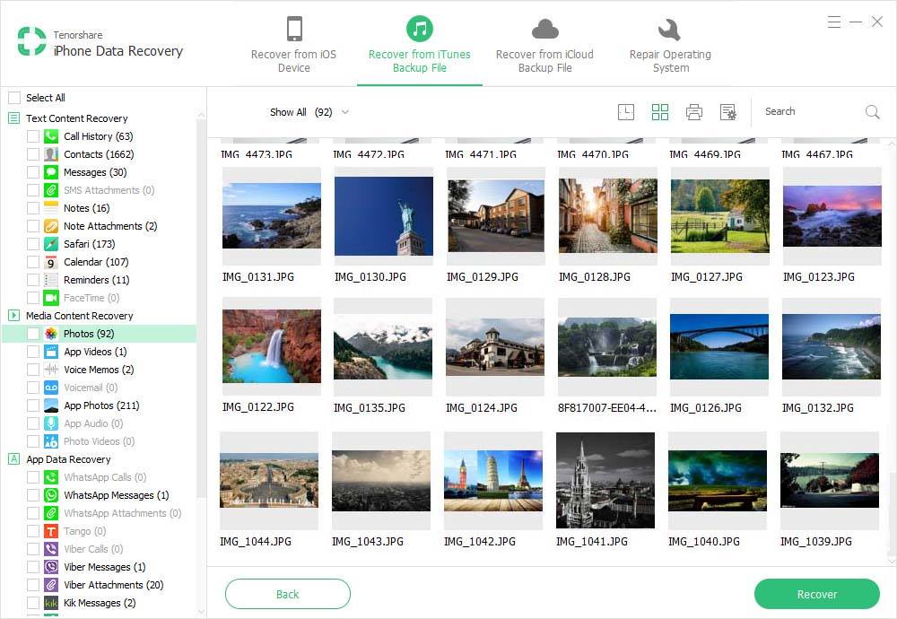
Task: Click the Reminders list icon
Action: 51,280
